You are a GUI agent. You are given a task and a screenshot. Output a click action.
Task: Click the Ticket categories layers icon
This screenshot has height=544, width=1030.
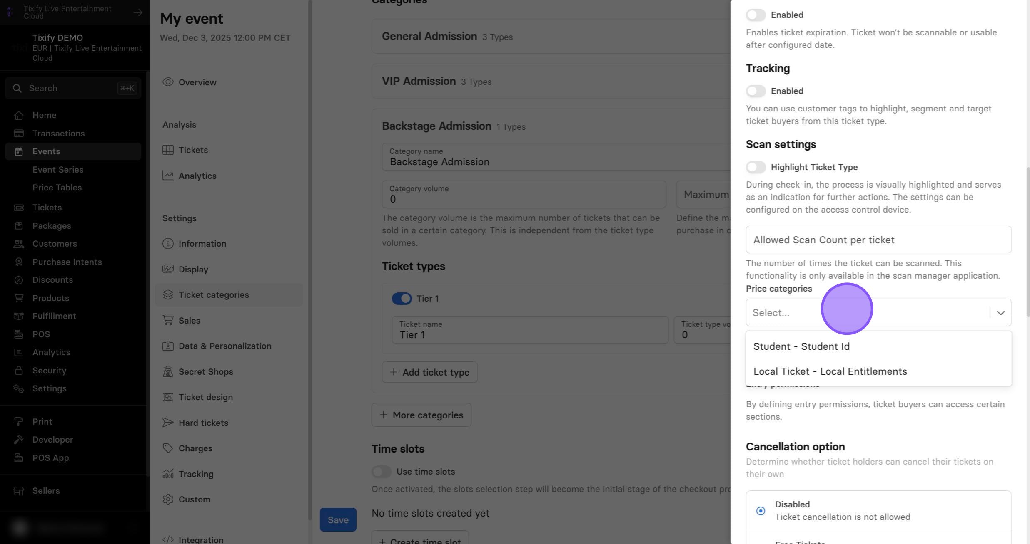168,295
